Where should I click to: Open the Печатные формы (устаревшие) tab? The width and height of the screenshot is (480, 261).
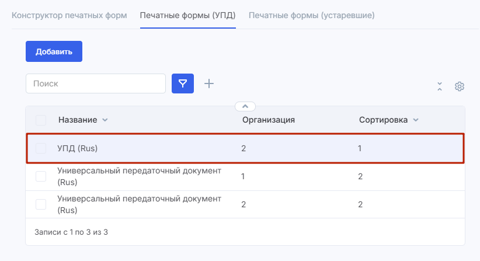[x=311, y=15]
